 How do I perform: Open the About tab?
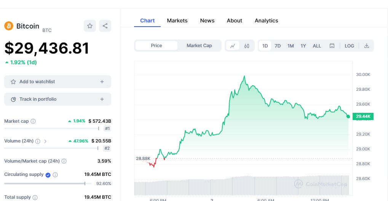click(x=234, y=21)
